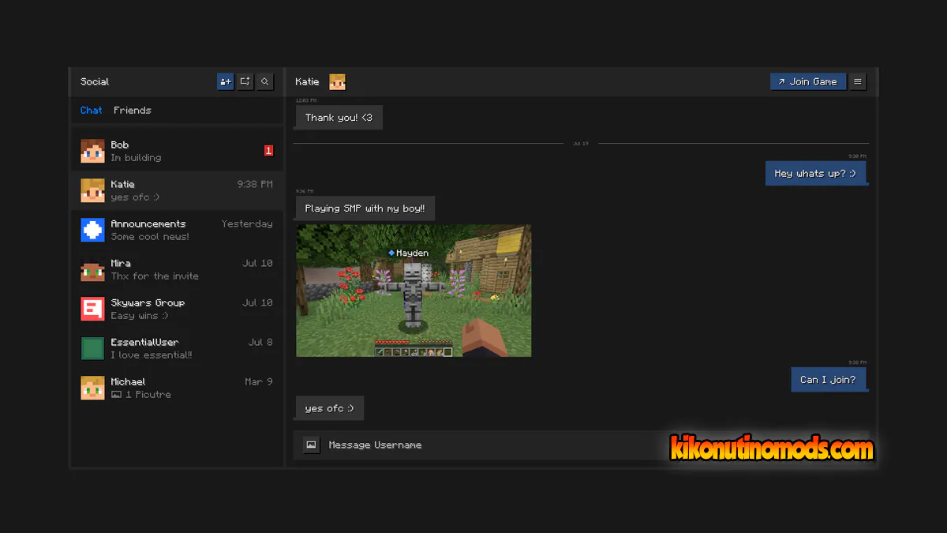
Task: Open the Announcements 'Some cool news!' chat
Action: (x=177, y=230)
